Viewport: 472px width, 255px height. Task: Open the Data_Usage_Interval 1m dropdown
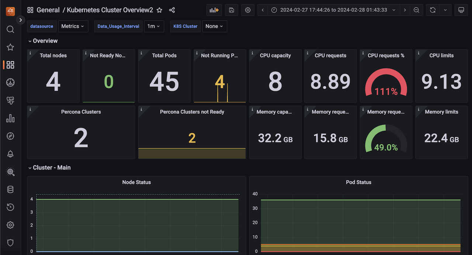(x=154, y=26)
